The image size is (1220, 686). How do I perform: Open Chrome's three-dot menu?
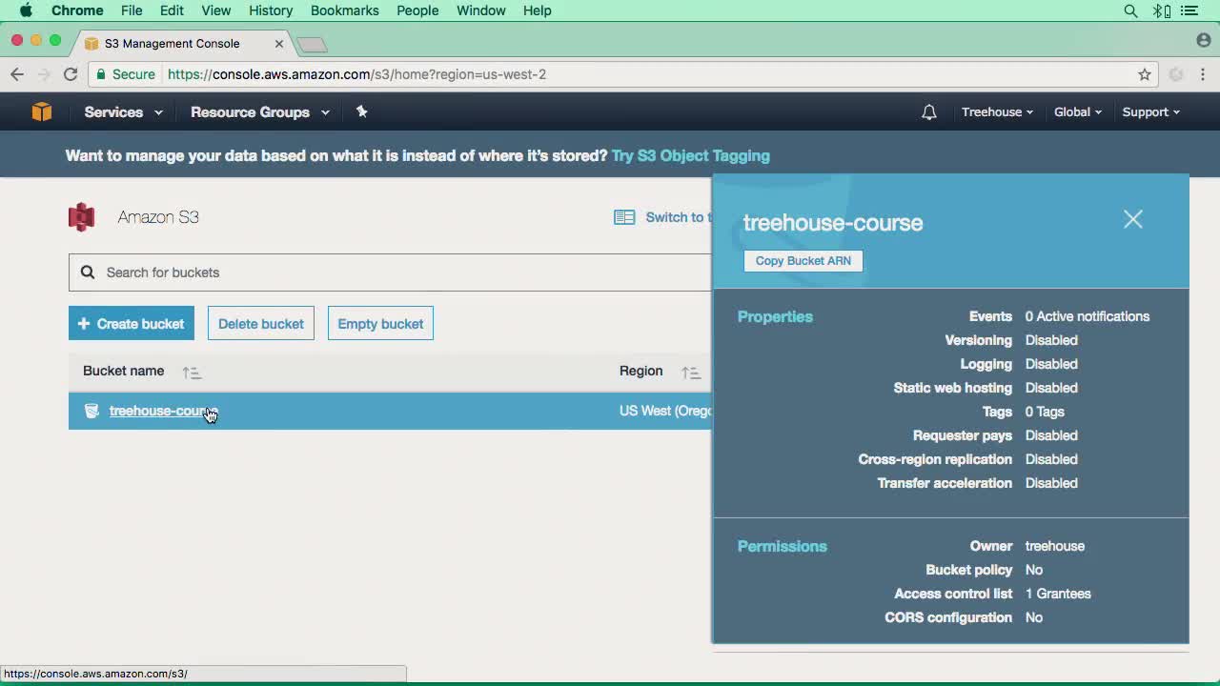tap(1203, 74)
